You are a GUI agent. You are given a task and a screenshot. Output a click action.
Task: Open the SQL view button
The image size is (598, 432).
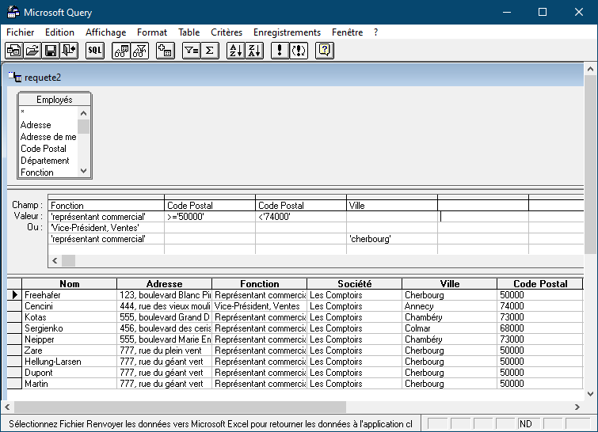(95, 51)
